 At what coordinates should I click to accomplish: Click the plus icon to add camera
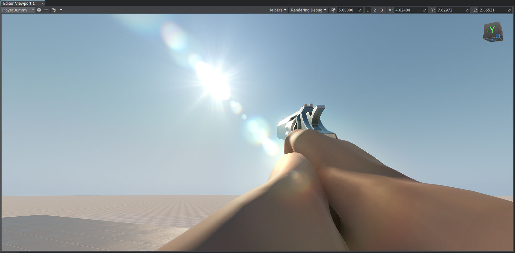click(x=46, y=10)
